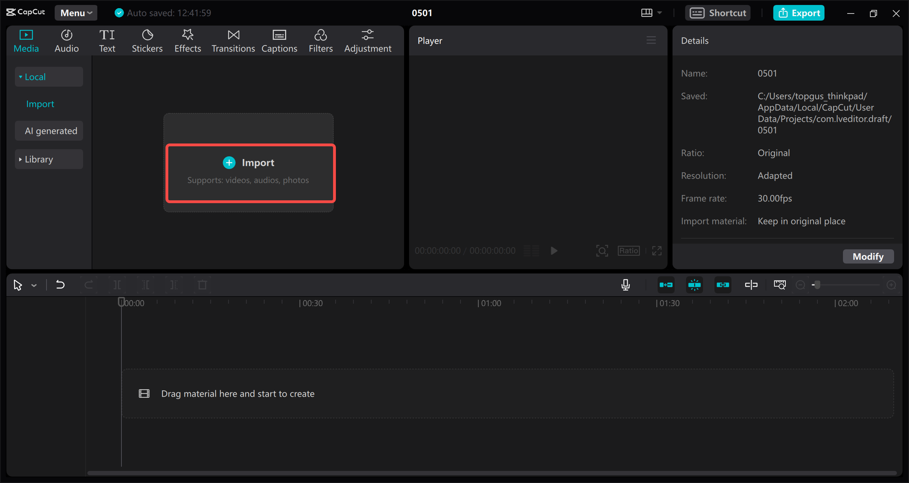The height and width of the screenshot is (483, 909).
Task: Click the Stickers tab
Action: point(146,40)
